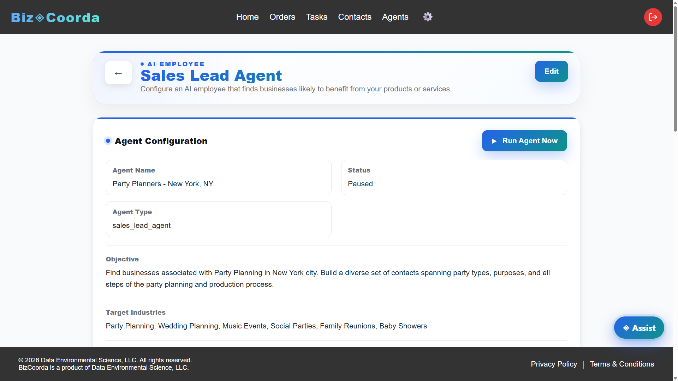The width and height of the screenshot is (678, 381).
Task: Open the Orders menu item
Action: point(282,17)
